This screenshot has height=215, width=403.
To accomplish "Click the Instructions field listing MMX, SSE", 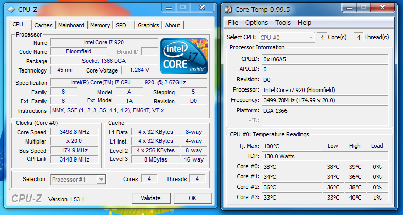I will click(128, 110).
